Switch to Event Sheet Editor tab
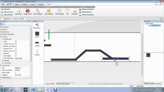This screenshot has height=92, width=164. [63, 84]
